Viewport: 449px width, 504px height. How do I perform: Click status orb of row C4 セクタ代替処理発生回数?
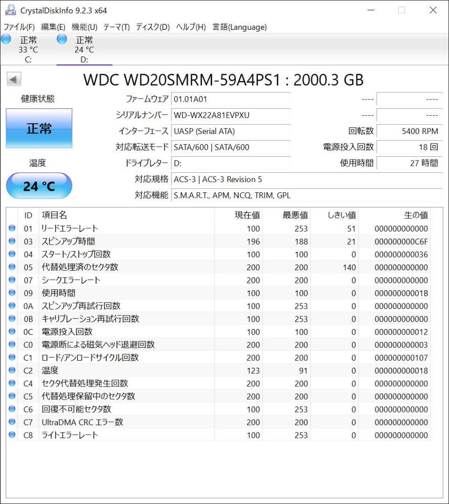tap(12, 383)
